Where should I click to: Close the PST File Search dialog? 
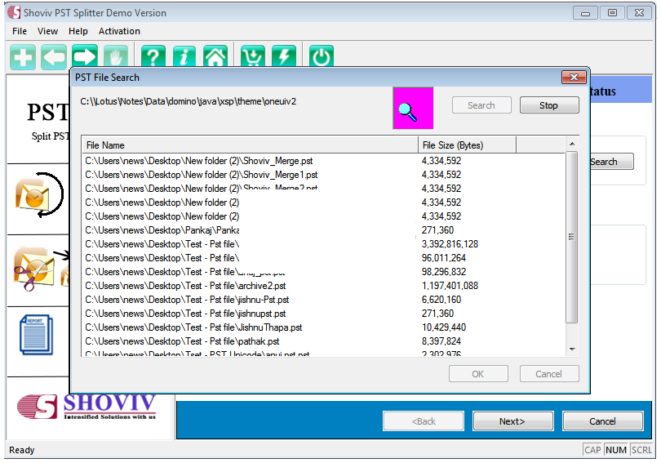coord(574,77)
